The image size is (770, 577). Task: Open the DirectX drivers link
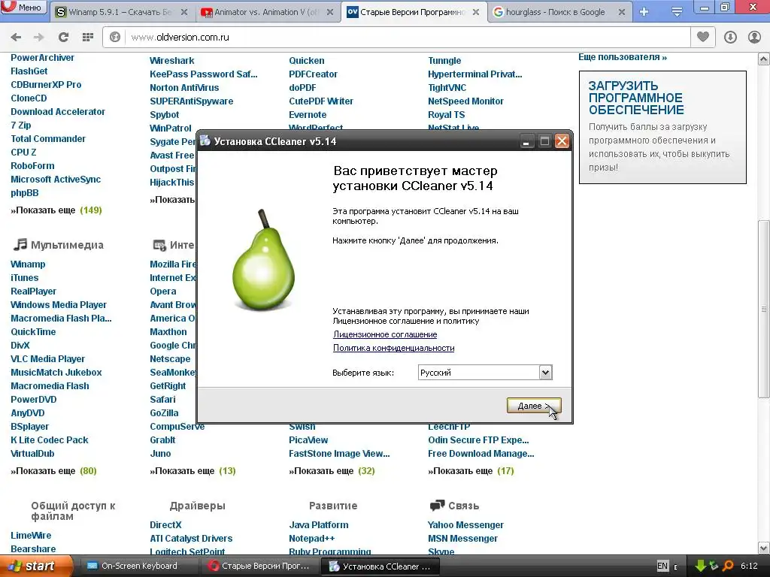(x=165, y=525)
